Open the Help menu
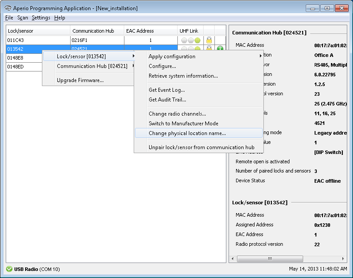The image size is (353, 278). click(60, 18)
